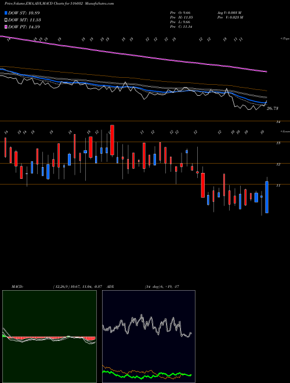Select the DOW PT: 14.59 label
This screenshot has width=290, height=383.
[24, 27]
